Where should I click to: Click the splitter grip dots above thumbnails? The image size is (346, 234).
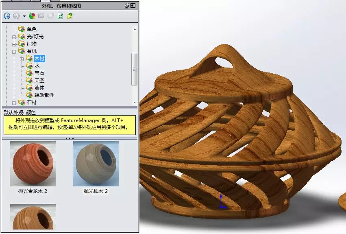coord(70,138)
